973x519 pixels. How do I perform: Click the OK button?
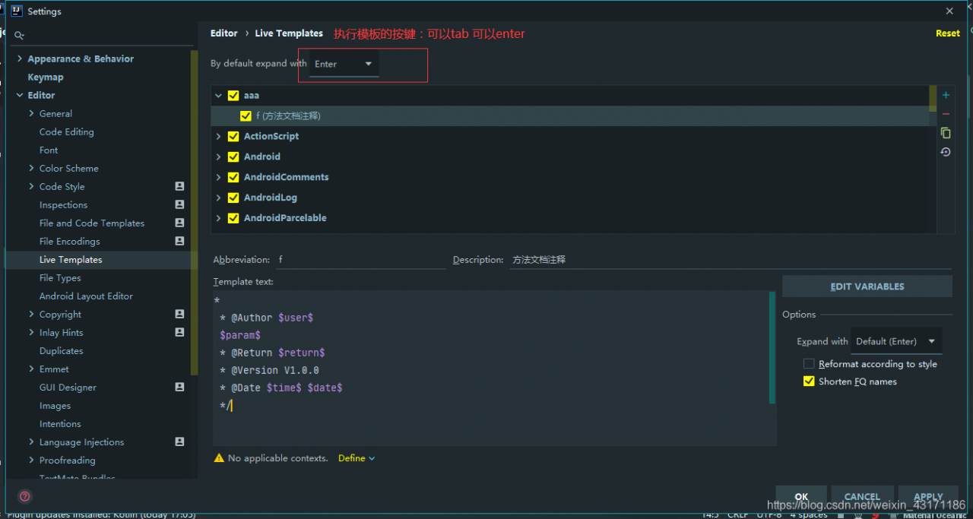pos(802,496)
